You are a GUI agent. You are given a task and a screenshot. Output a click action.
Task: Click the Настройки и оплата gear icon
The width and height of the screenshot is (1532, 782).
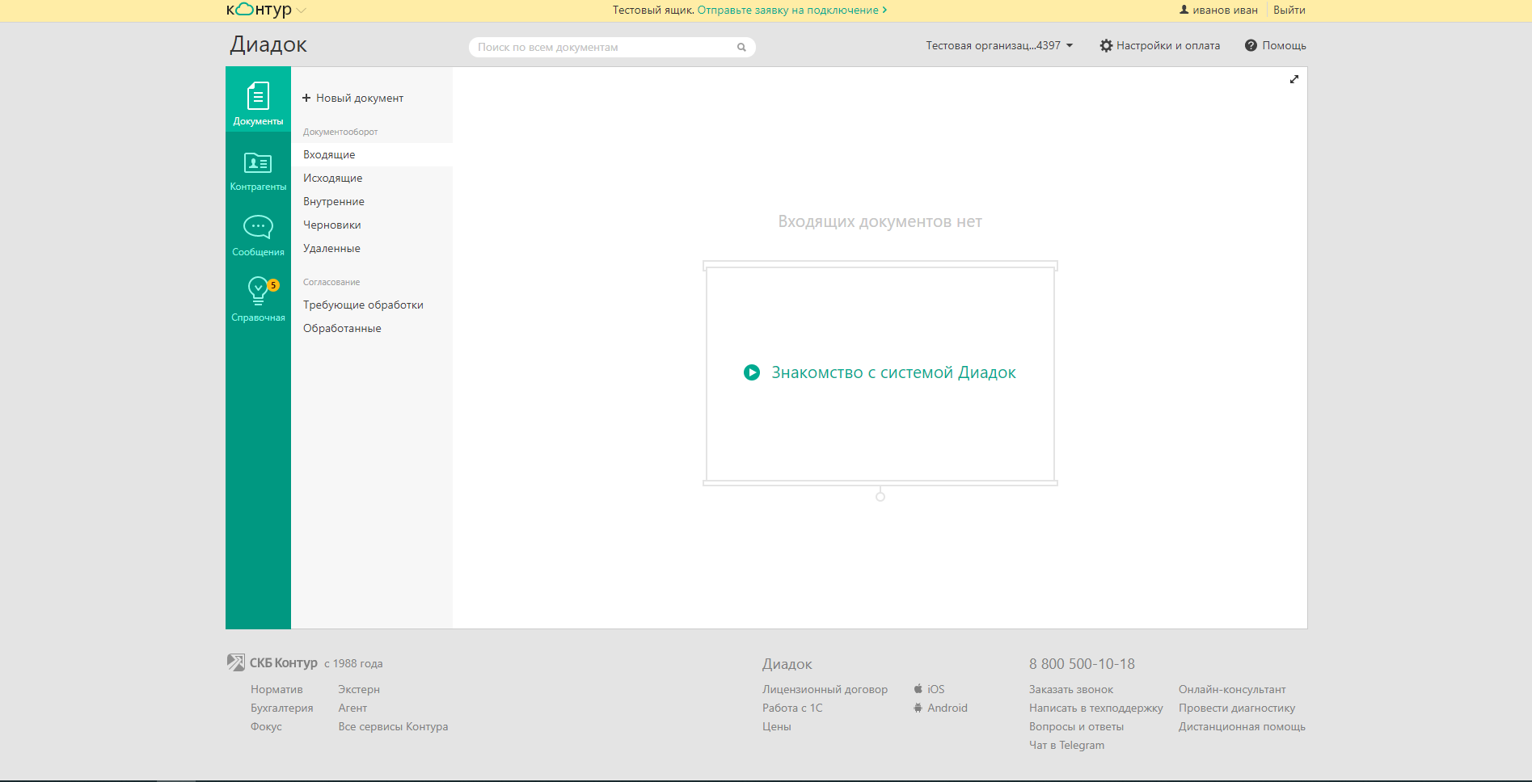pyautogui.click(x=1106, y=45)
